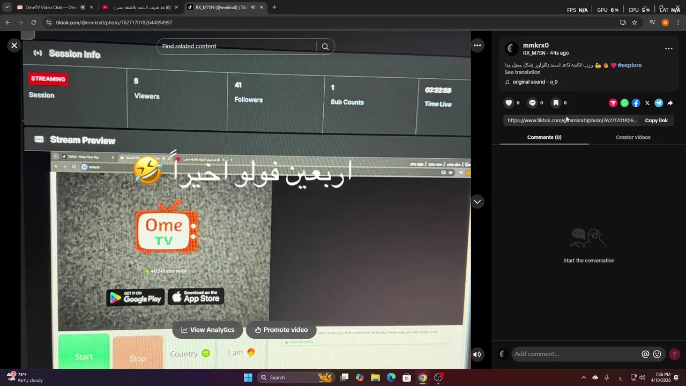Open the Chrome profile avatar M

click(x=665, y=23)
